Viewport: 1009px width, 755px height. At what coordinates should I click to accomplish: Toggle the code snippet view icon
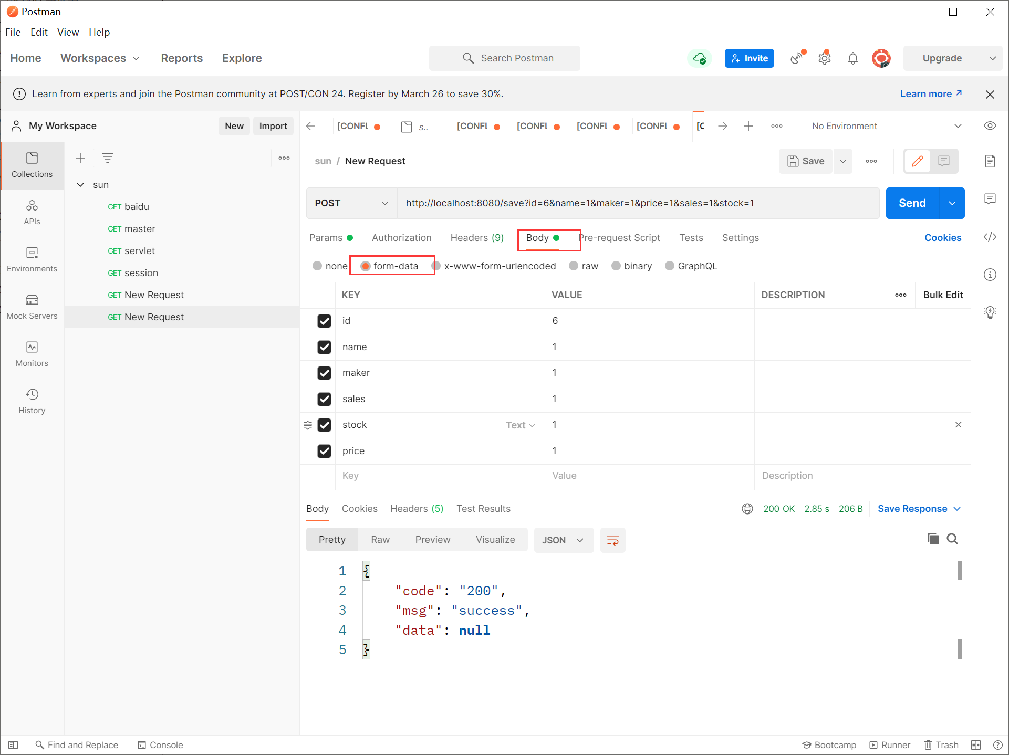989,237
